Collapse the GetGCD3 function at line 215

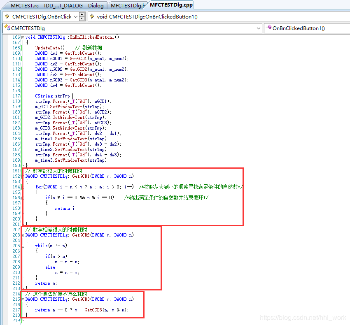click(23, 299)
